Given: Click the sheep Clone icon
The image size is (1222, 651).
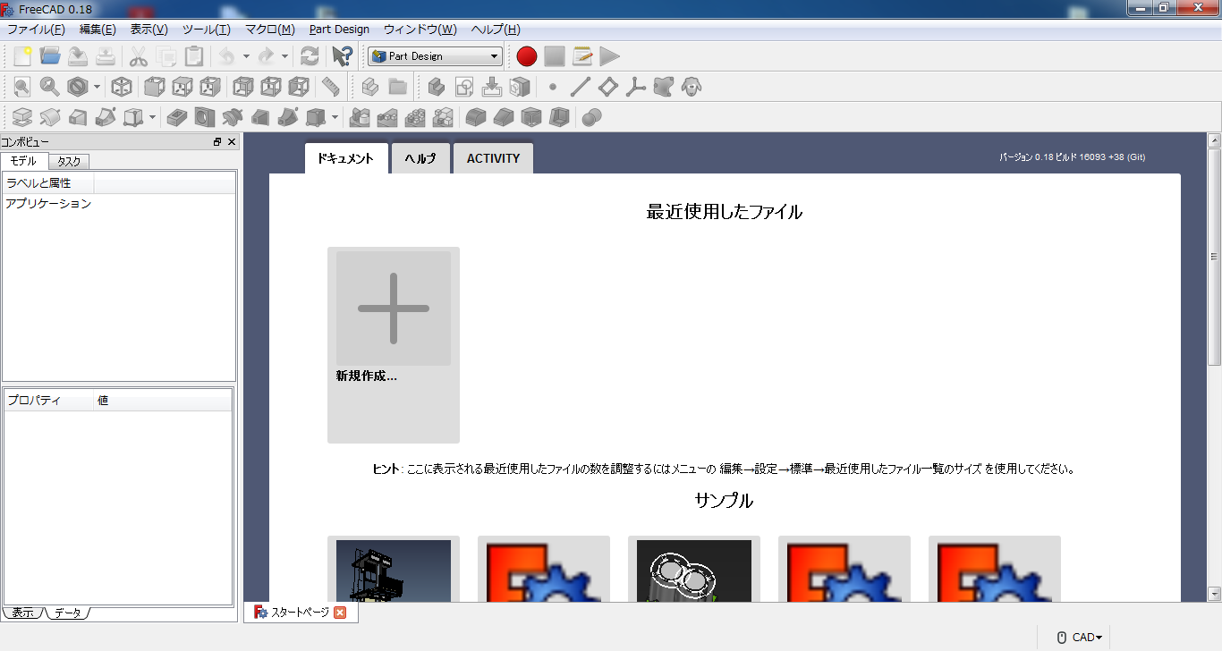Looking at the screenshot, I should (x=691, y=87).
